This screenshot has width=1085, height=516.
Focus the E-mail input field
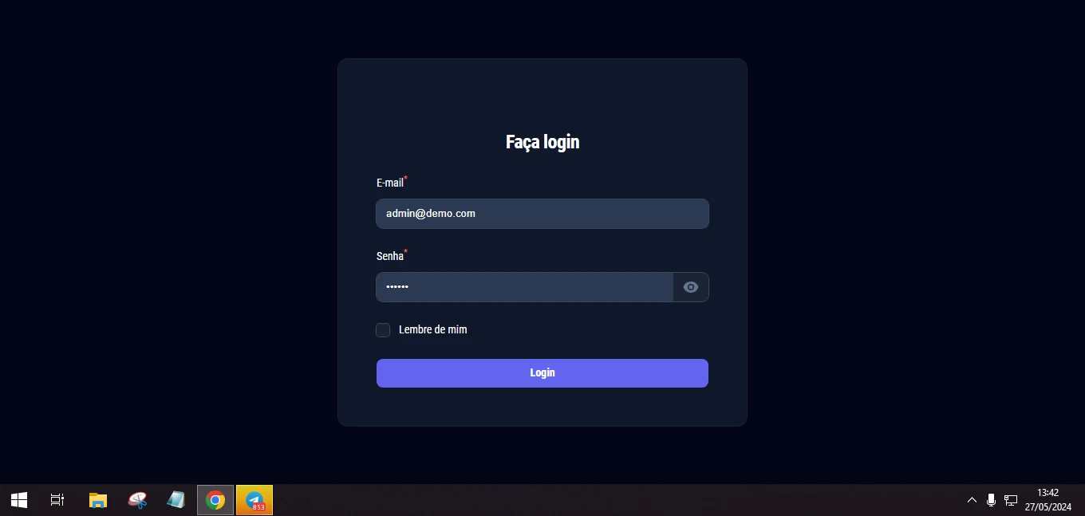[x=542, y=214]
